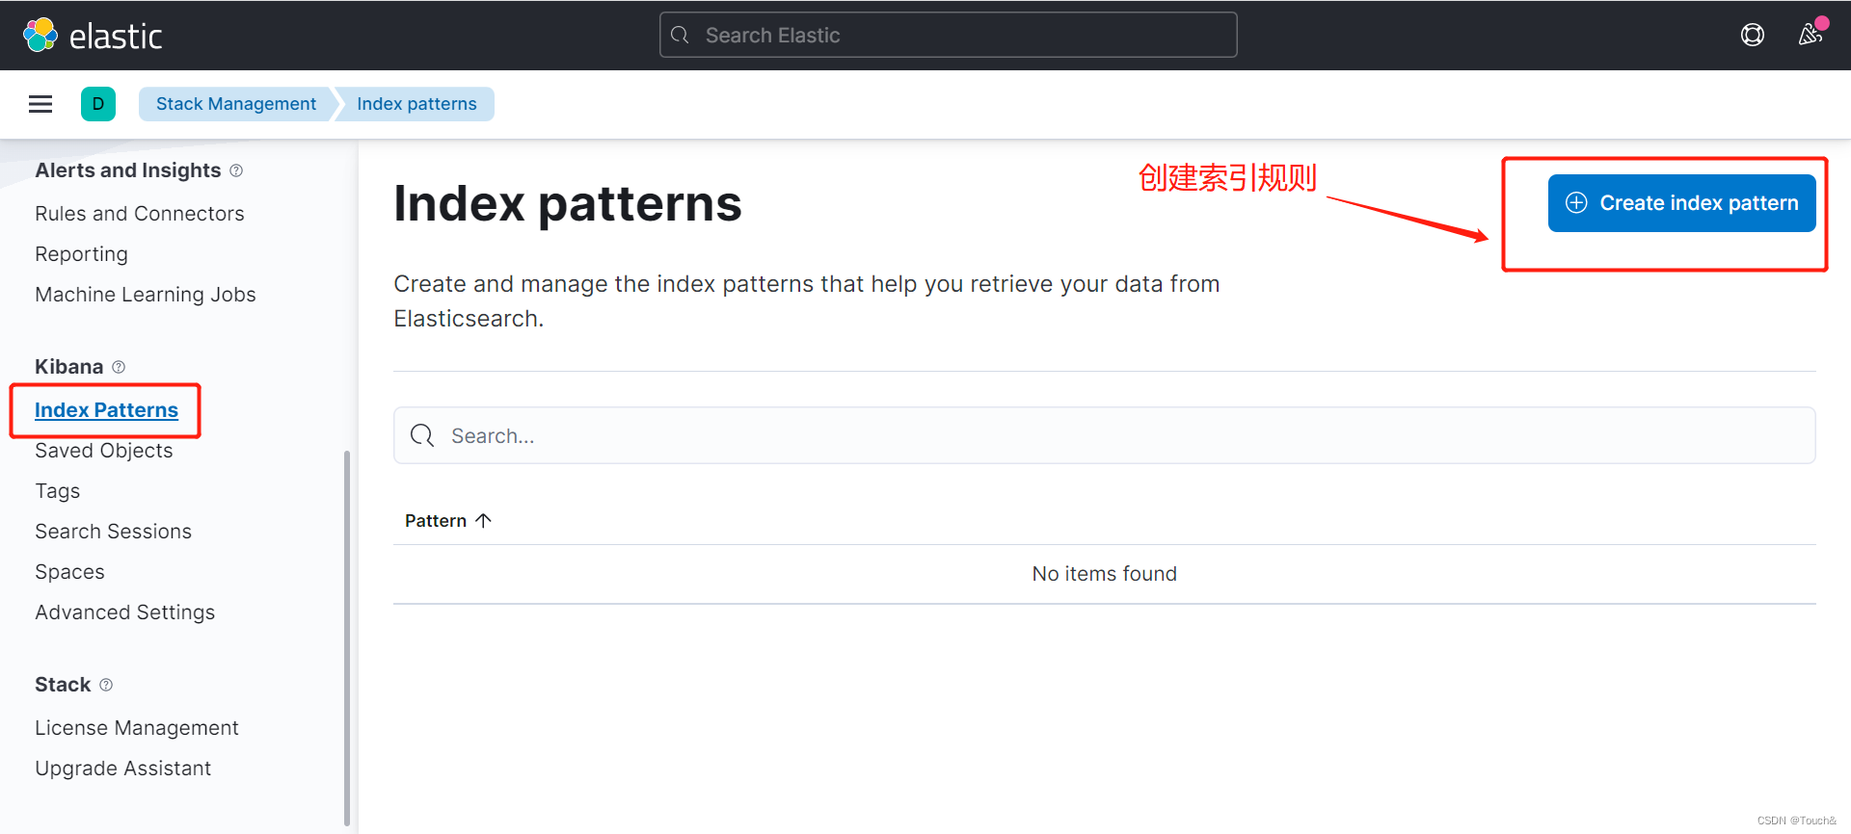Open the help lifebuoy icon
1851x834 pixels.
(x=1753, y=36)
